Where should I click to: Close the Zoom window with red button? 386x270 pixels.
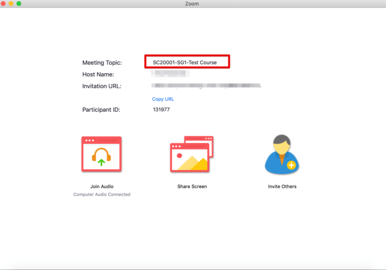[3, 4]
